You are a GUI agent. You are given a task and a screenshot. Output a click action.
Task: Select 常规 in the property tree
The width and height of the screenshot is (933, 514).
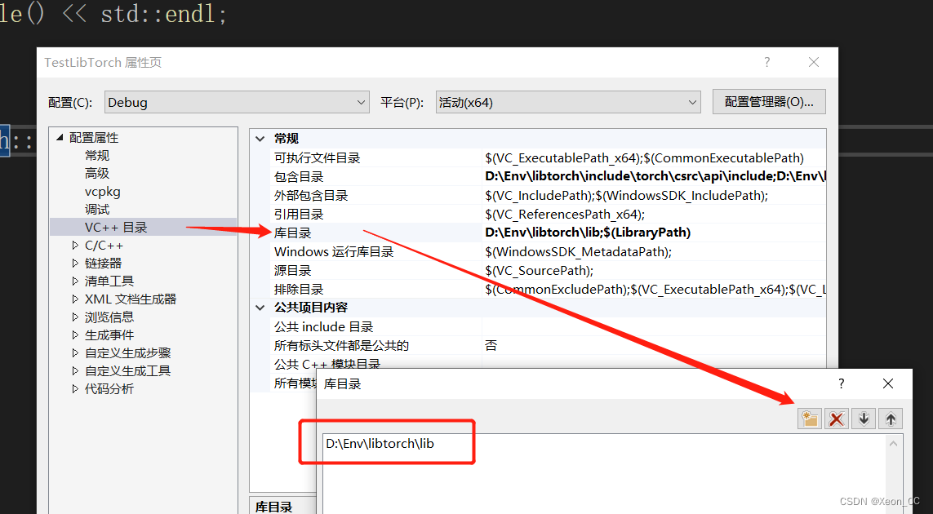97,155
